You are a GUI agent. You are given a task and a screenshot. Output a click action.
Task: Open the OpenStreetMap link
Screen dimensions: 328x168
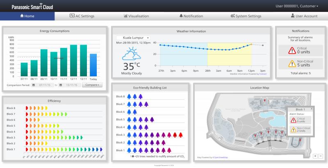click(x=221, y=157)
